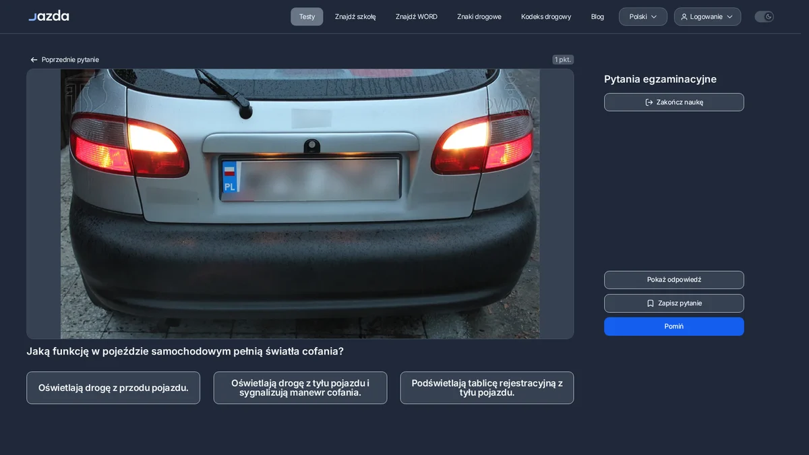Click the user icon in Logowanie
809x455 pixels.
(684, 17)
